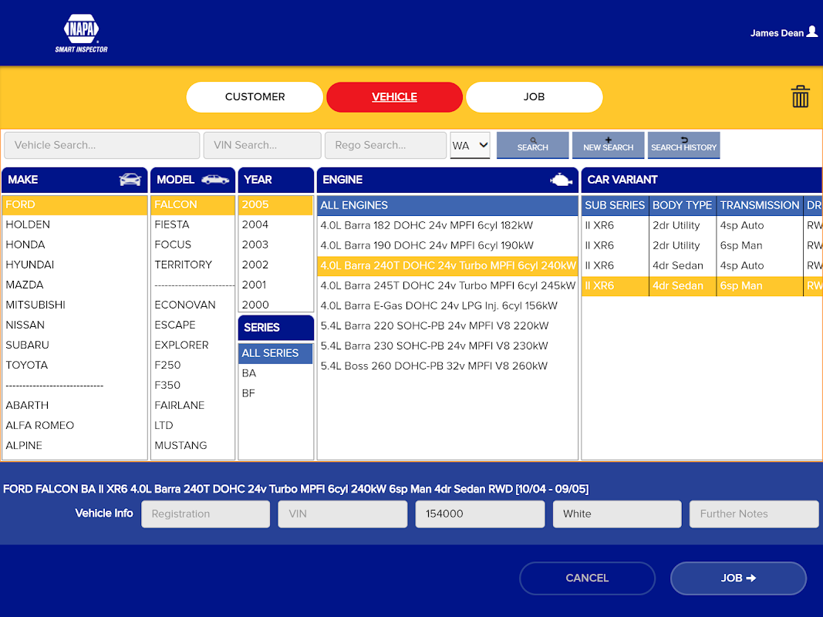
Task: Choose year 2003
Action: click(x=275, y=244)
